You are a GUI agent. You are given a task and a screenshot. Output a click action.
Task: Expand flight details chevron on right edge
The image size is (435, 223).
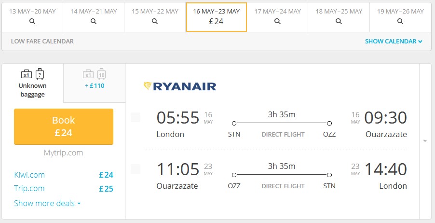(x=425, y=141)
